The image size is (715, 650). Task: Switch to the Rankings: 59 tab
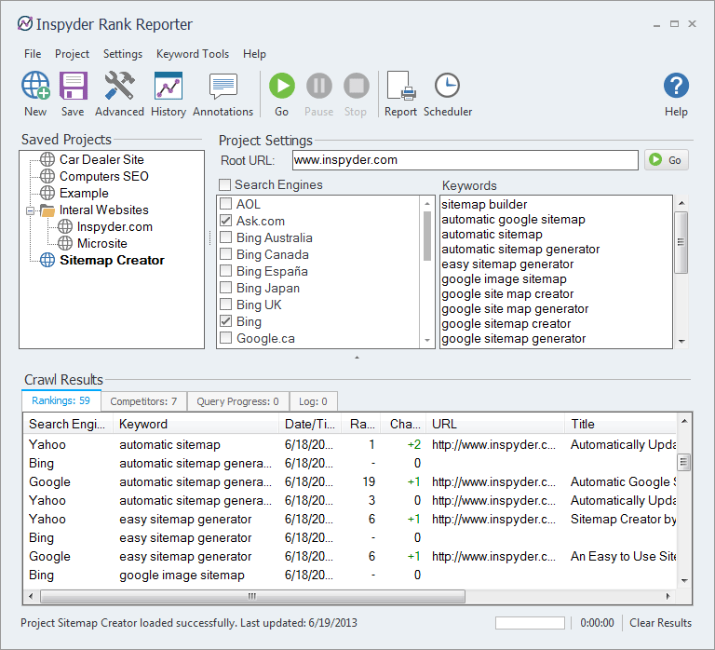tap(61, 401)
